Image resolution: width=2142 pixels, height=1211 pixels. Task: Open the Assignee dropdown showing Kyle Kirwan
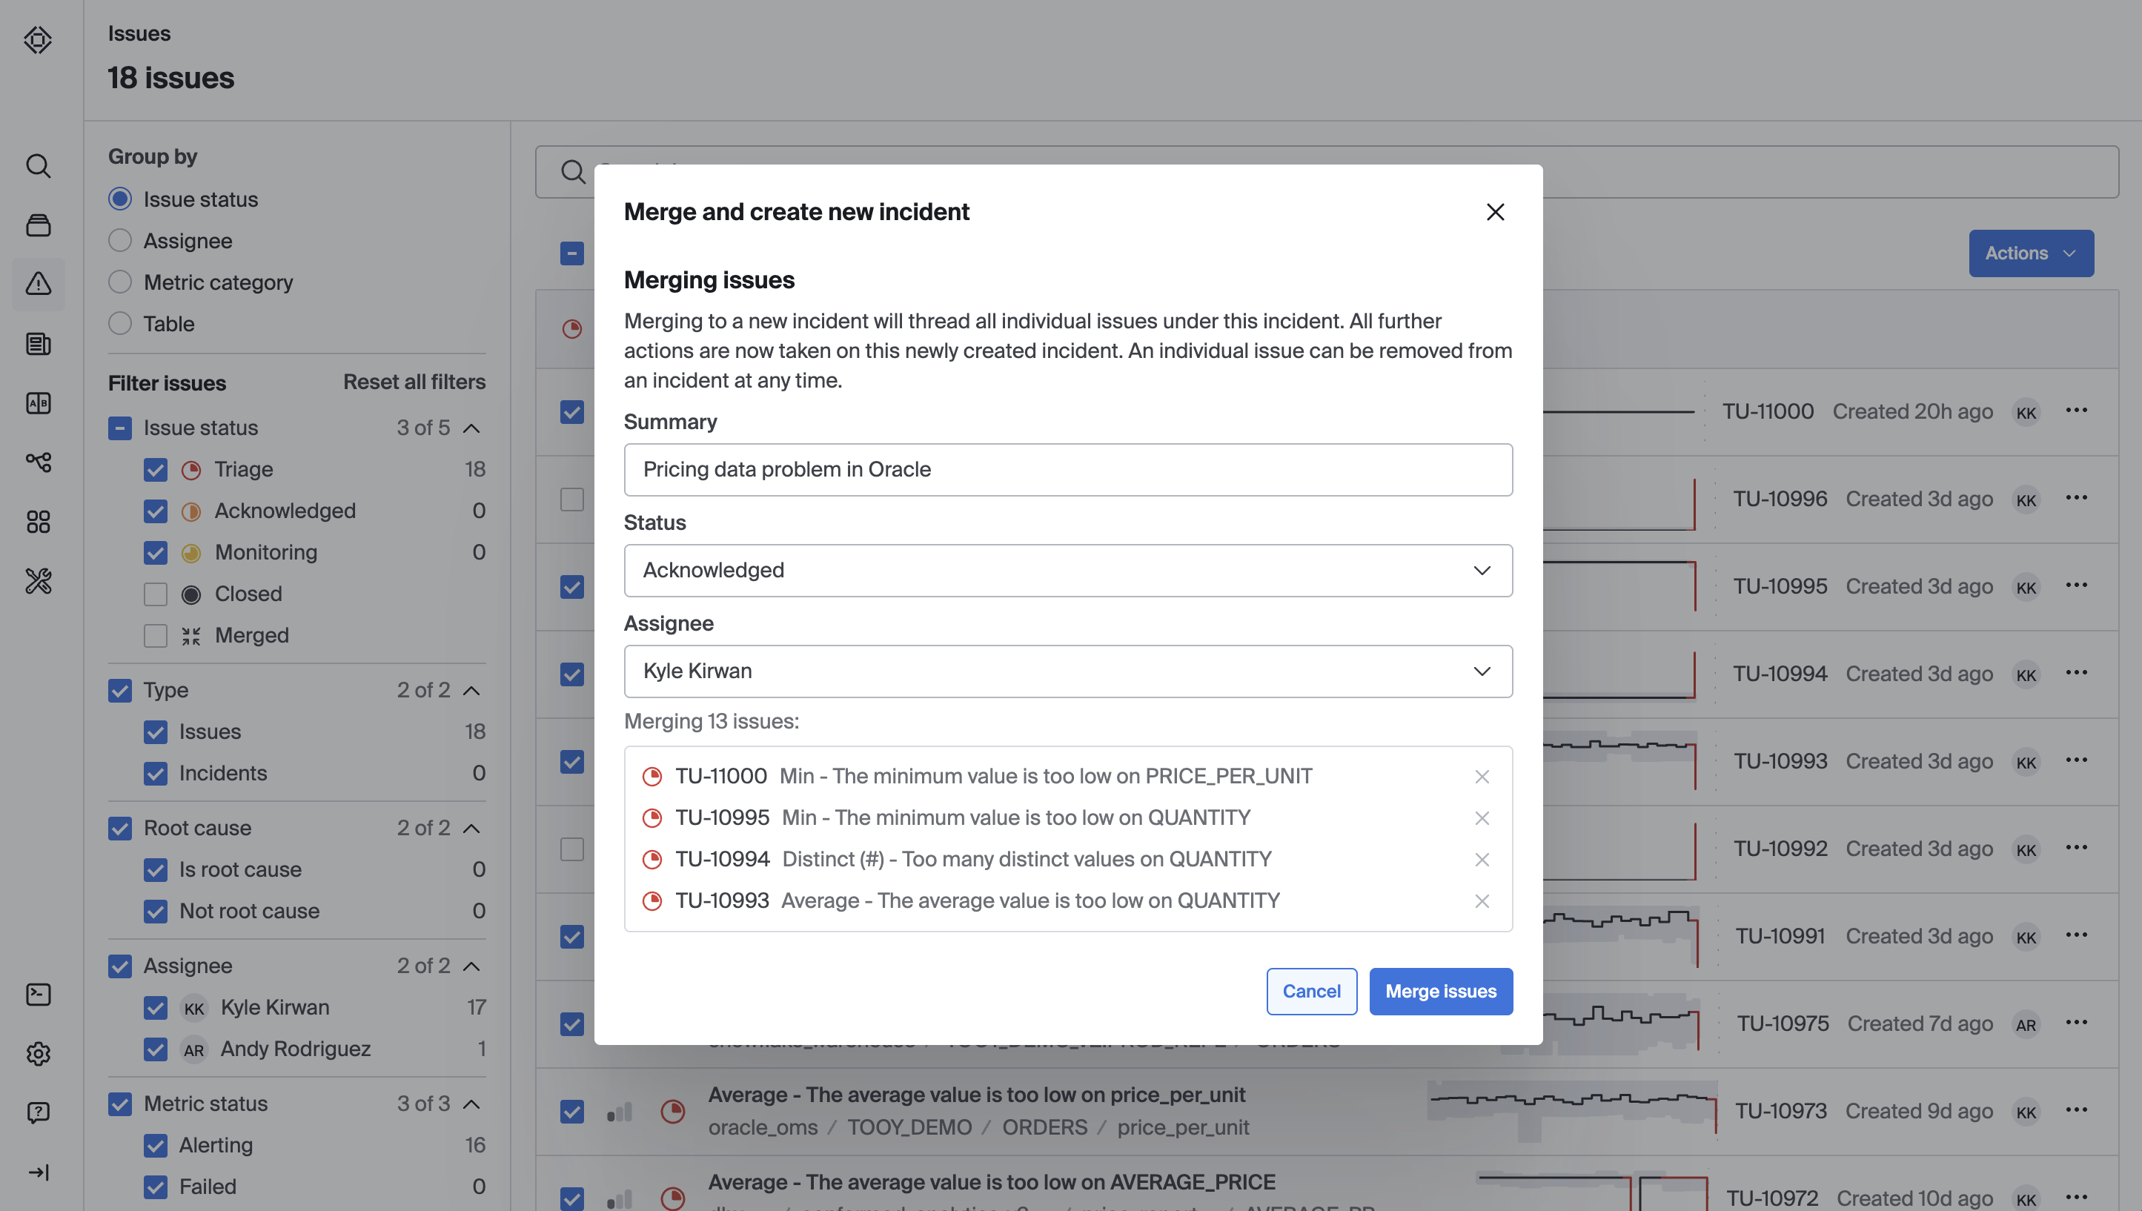tap(1068, 671)
